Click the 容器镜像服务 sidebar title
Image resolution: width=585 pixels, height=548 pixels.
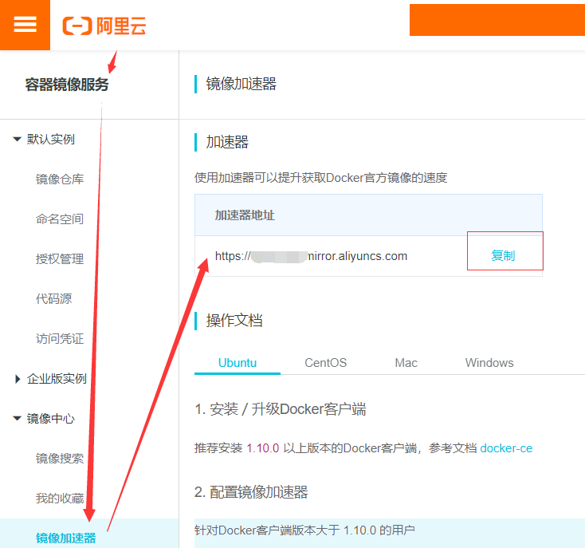[67, 85]
